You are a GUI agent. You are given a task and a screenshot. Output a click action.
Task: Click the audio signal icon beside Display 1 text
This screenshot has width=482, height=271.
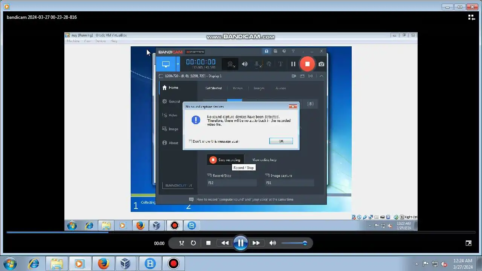(x=310, y=76)
